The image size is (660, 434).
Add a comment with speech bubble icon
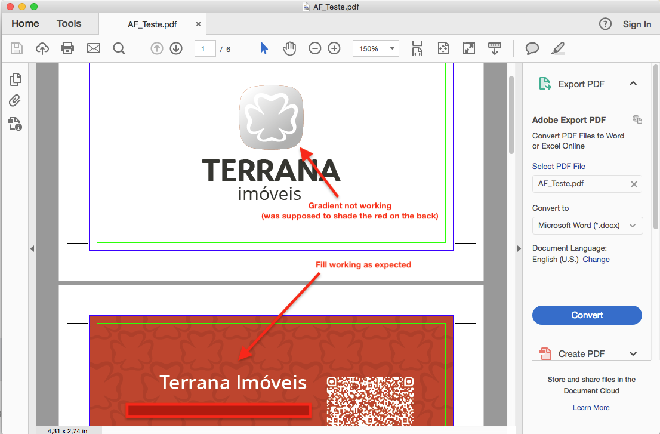point(532,48)
